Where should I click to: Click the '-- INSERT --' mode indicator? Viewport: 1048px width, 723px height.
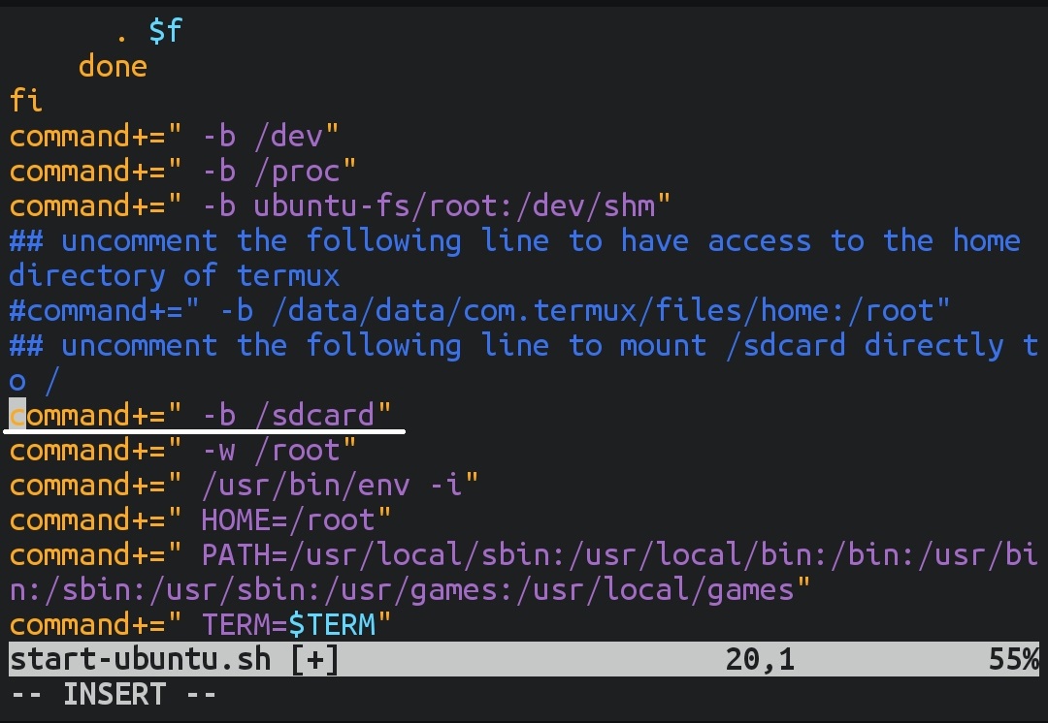[114, 694]
